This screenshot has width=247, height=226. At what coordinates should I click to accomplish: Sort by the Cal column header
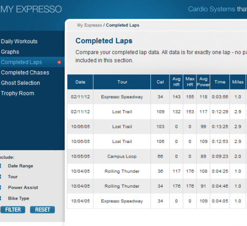click(160, 82)
